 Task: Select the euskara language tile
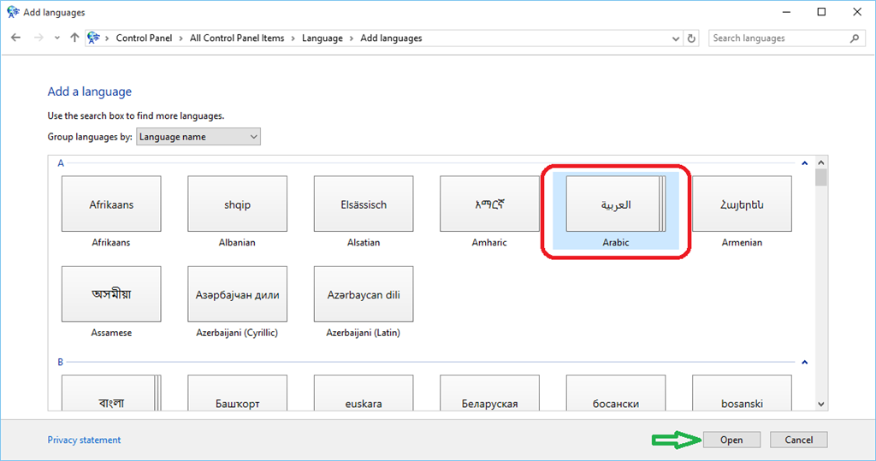pos(364,393)
